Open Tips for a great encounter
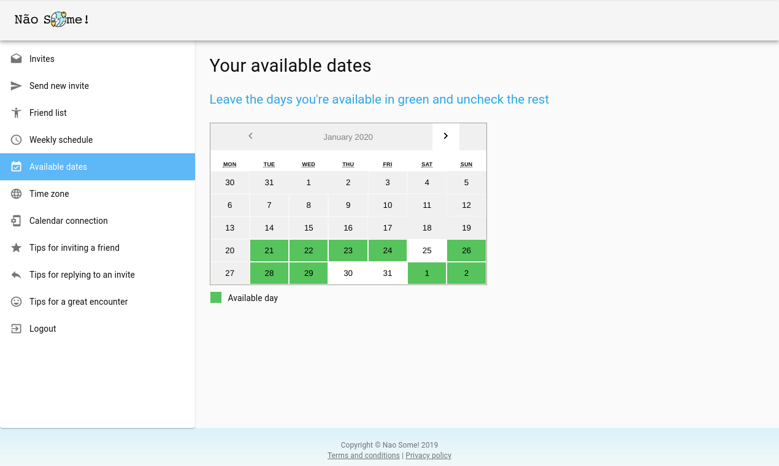Viewport: 779px width, 466px height. [x=98, y=302]
